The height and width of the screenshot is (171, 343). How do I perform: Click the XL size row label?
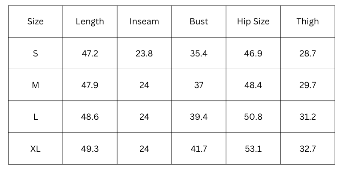36,149
